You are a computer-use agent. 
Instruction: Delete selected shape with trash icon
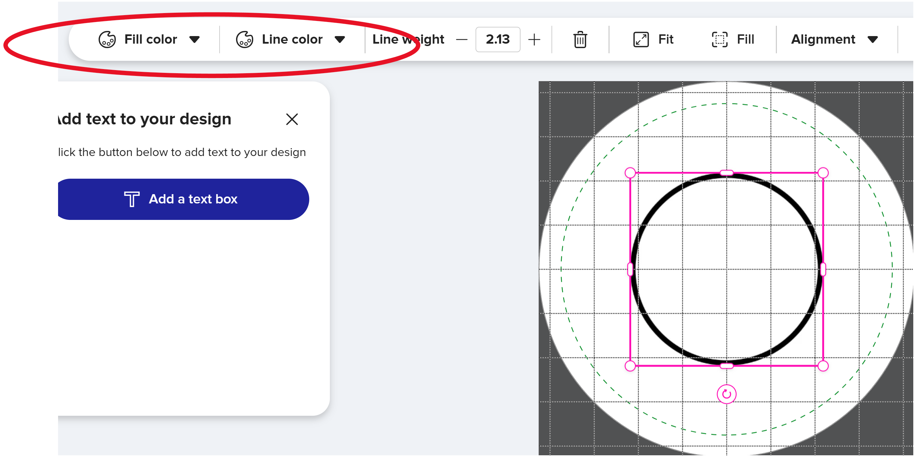(580, 40)
